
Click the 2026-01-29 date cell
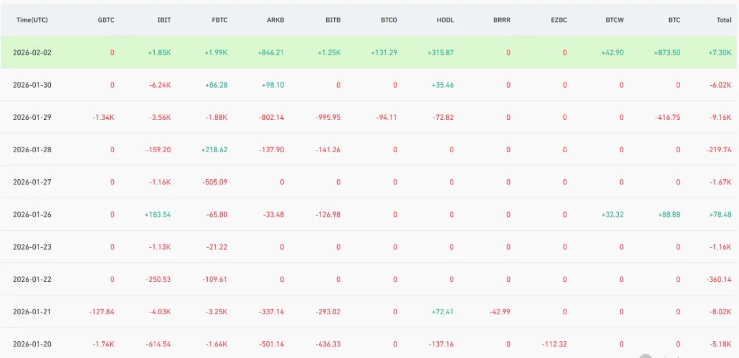pos(32,117)
